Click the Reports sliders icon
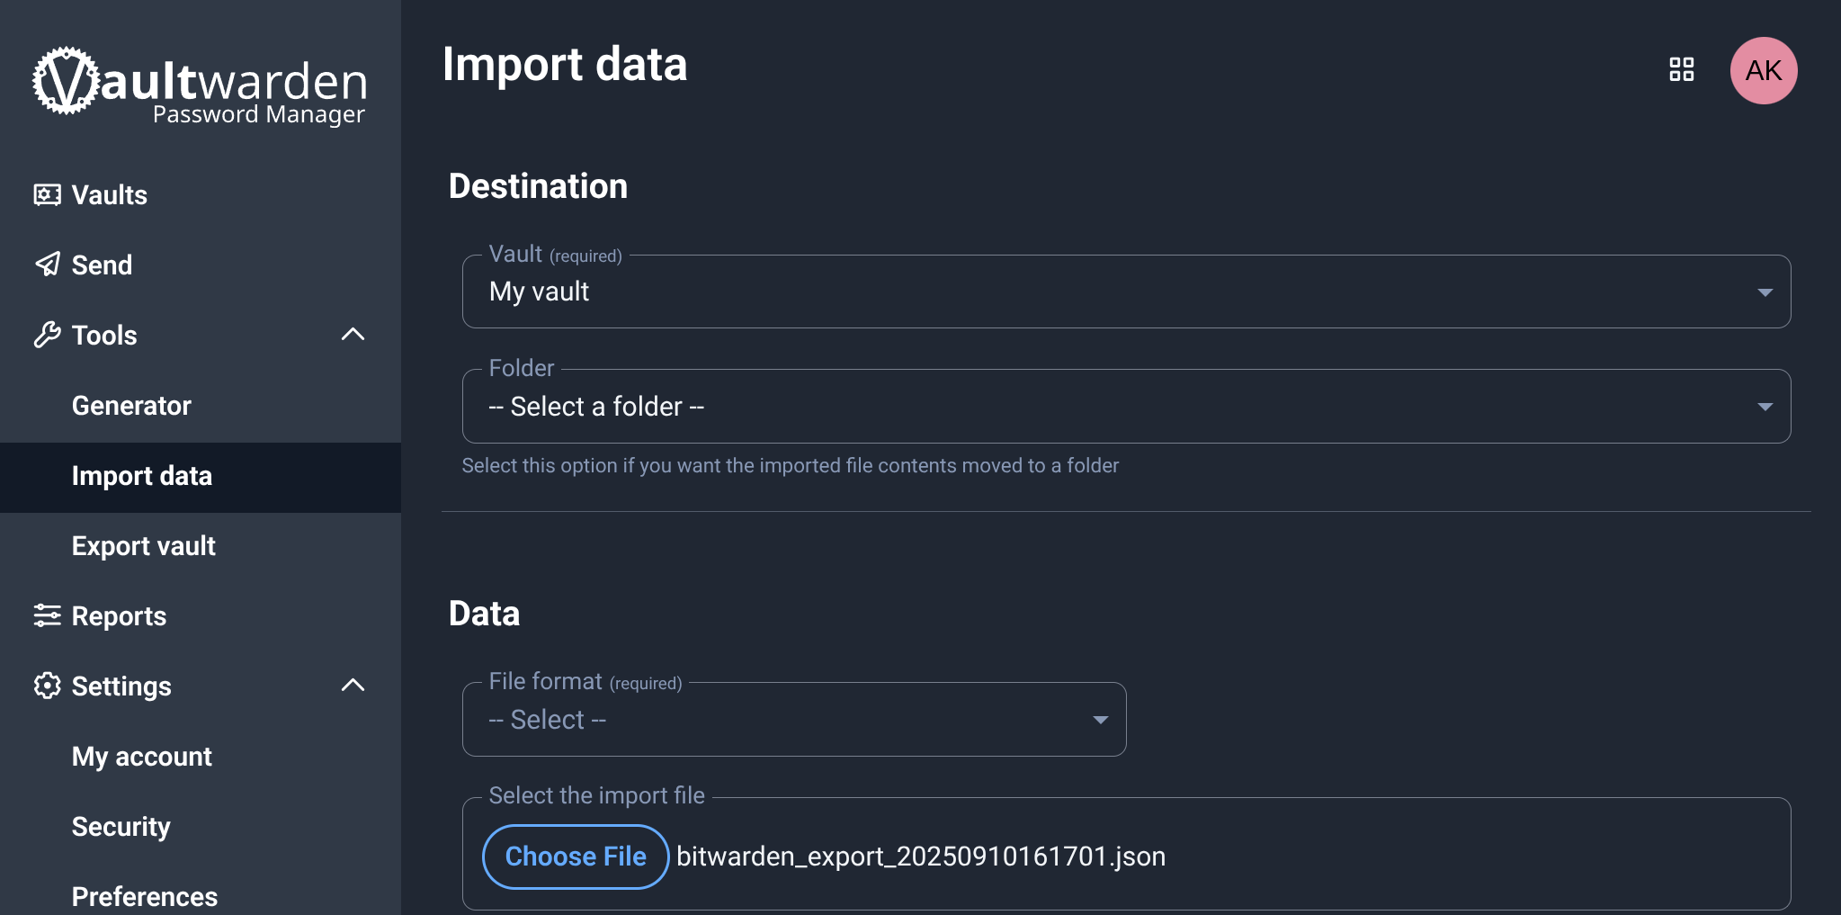This screenshot has height=915, width=1841. click(x=47, y=615)
